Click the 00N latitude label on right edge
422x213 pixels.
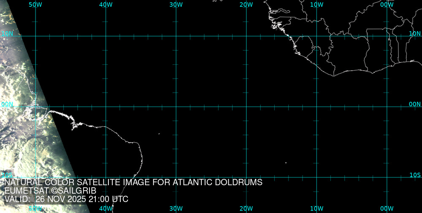[x=415, y=104]
